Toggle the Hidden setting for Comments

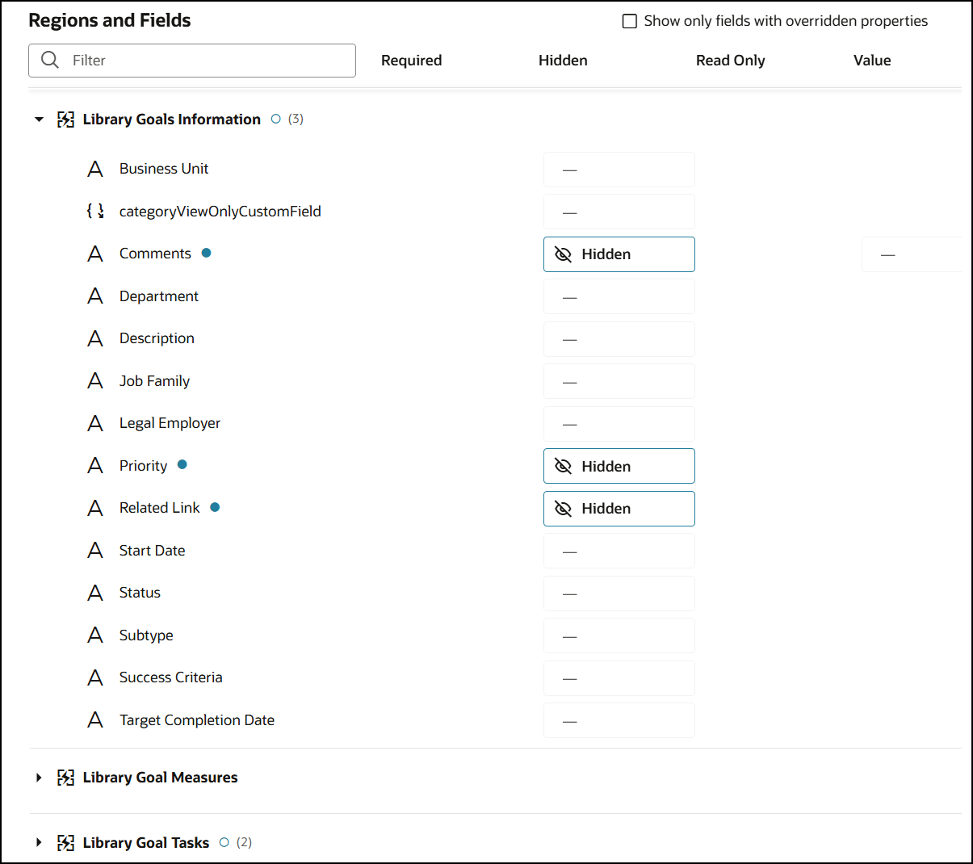tap(619, 254)
